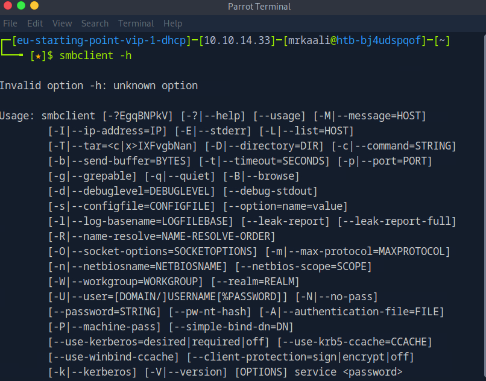
Task: Click the typed smbclient -h command
Action: pos(95,56)
